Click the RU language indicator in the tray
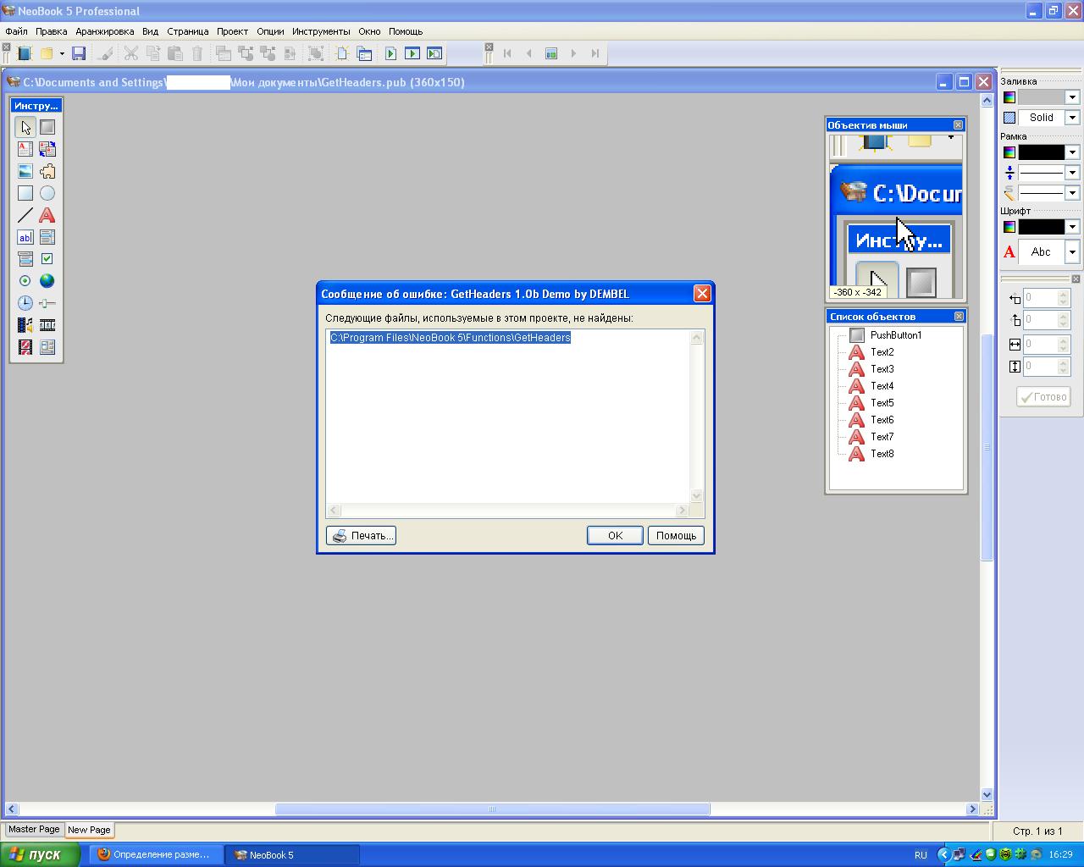 (x=921, y=855)
